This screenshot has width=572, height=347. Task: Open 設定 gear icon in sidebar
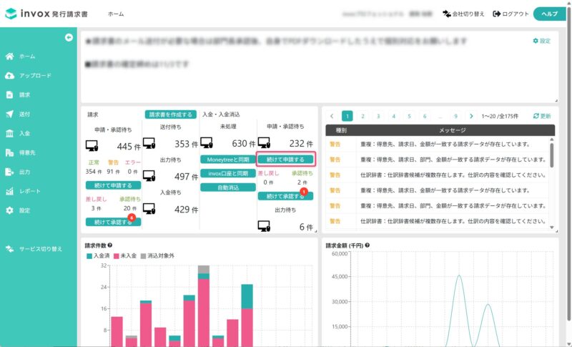10,210
